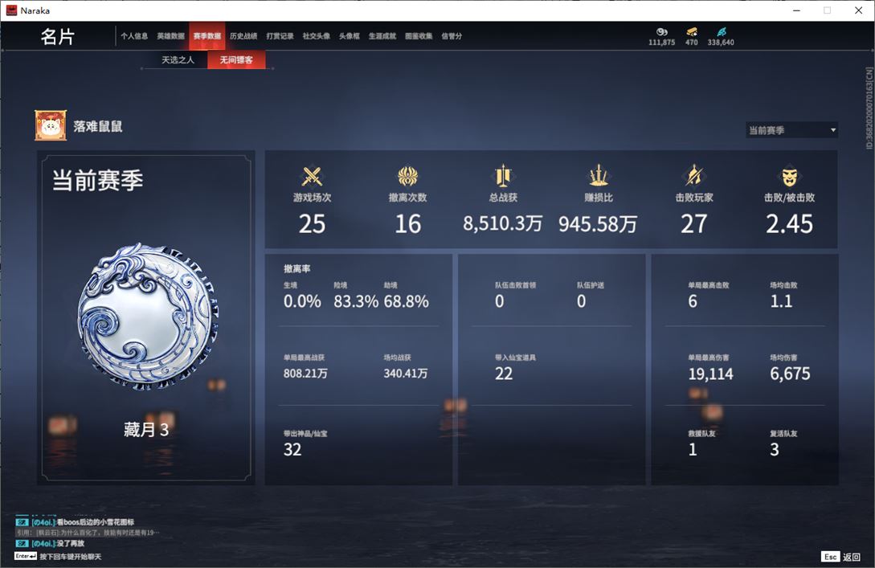Click the 当前赛季 panel heading
875x568 pixels.
click(98, 181)
